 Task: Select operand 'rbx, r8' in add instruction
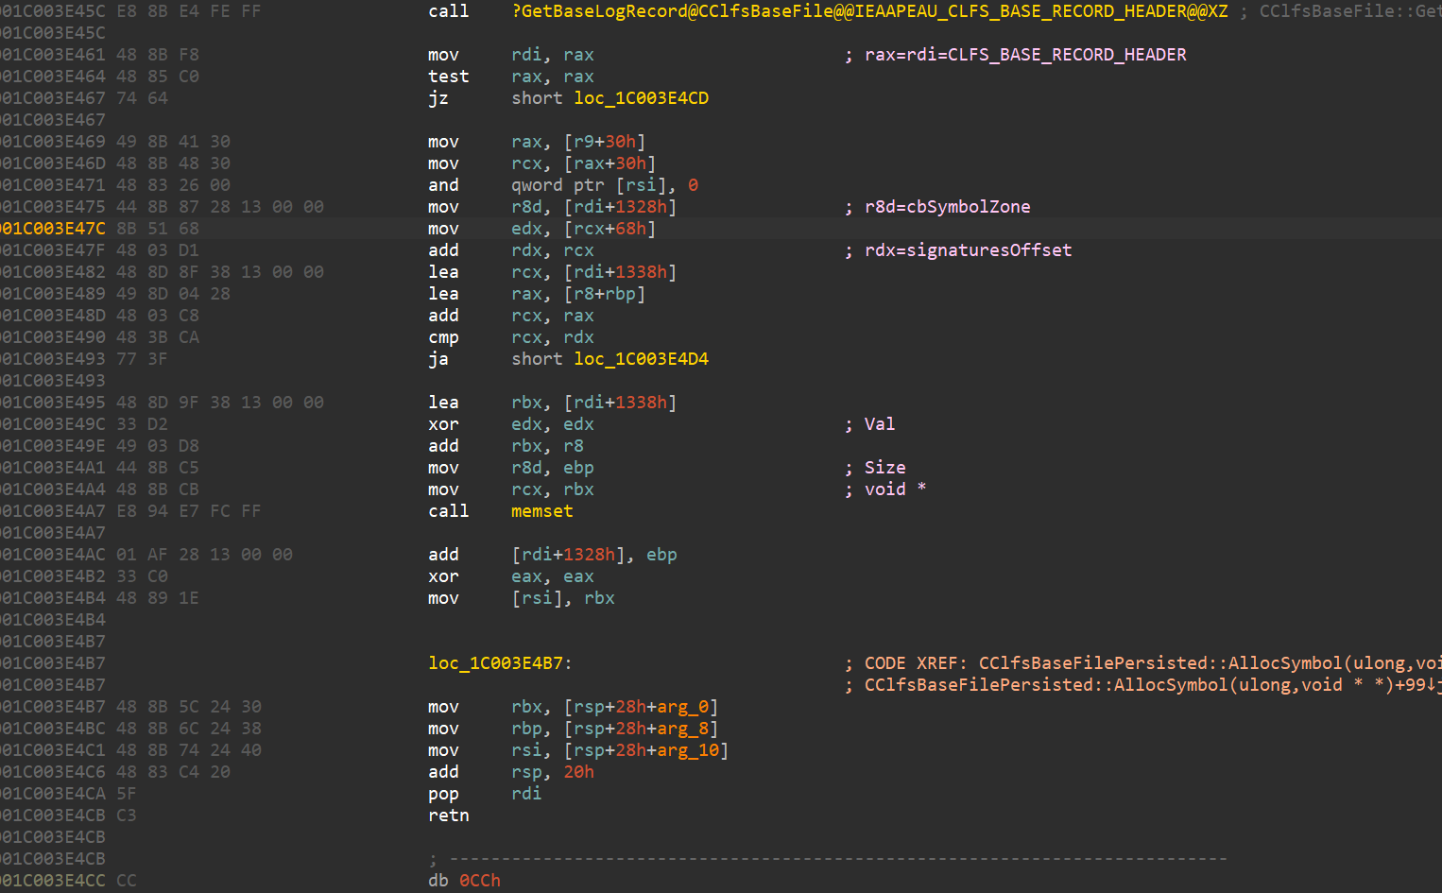click(547, 446)
